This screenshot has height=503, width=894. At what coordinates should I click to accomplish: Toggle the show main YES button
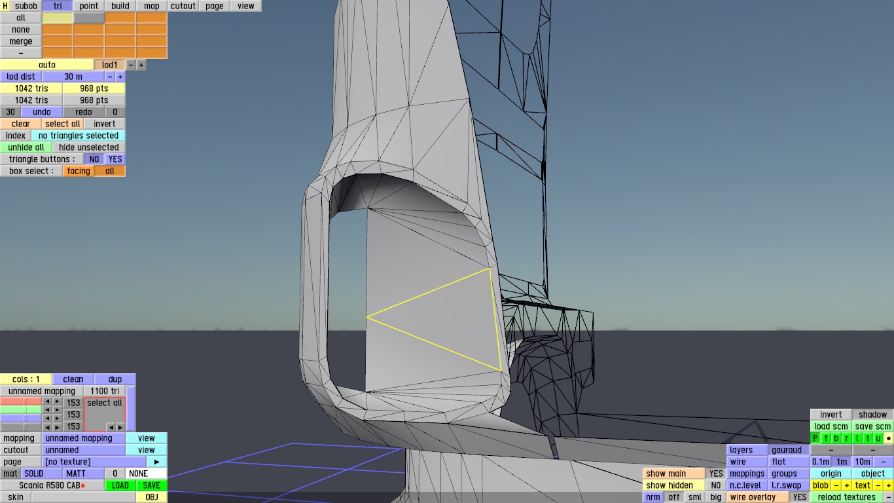click(x=716, y=474)
